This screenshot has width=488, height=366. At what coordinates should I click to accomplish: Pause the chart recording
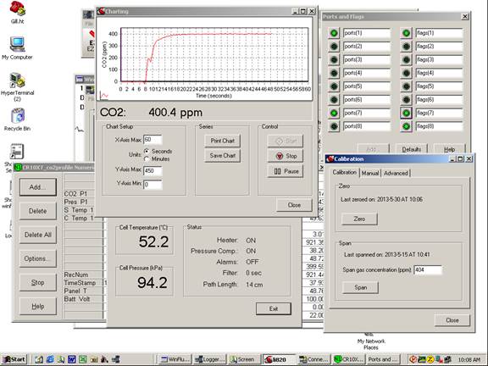tap(286, 171)
